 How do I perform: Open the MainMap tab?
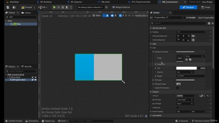13,2
